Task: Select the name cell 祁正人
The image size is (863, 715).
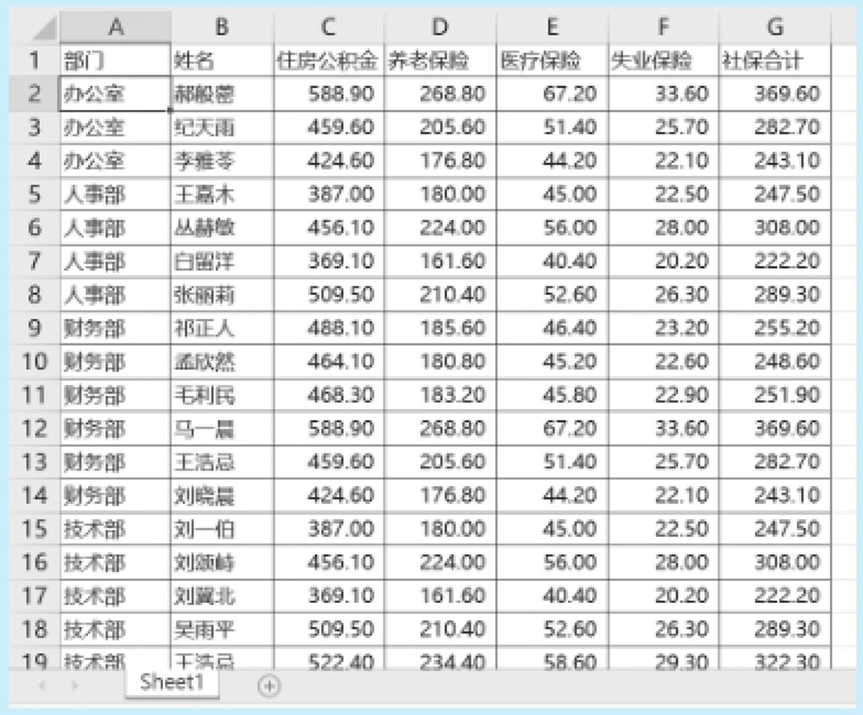Action: click(x=222, y=328)
